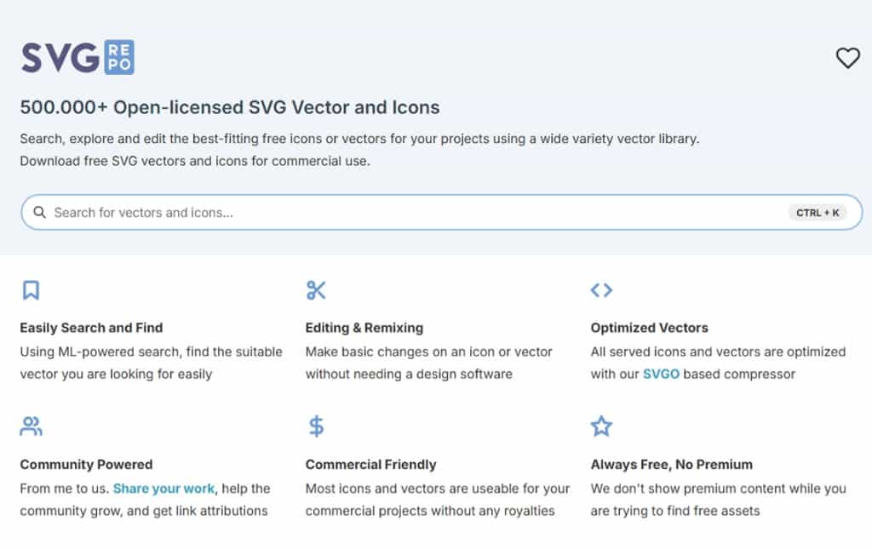Click the Always Free, No Premium heading
872x549 pixels.
(671, 465)
